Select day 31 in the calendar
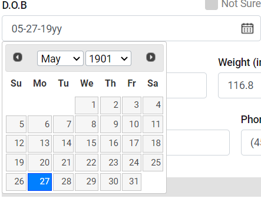261x215 pixels. point(131,182)
